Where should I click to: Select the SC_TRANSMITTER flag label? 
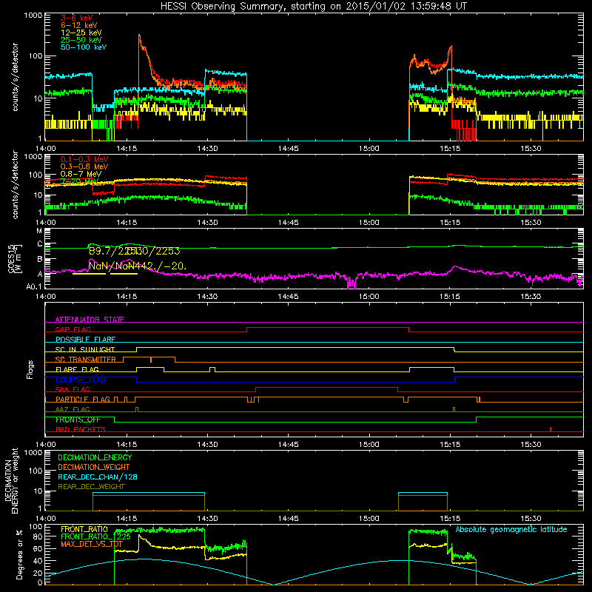point(86,359)
